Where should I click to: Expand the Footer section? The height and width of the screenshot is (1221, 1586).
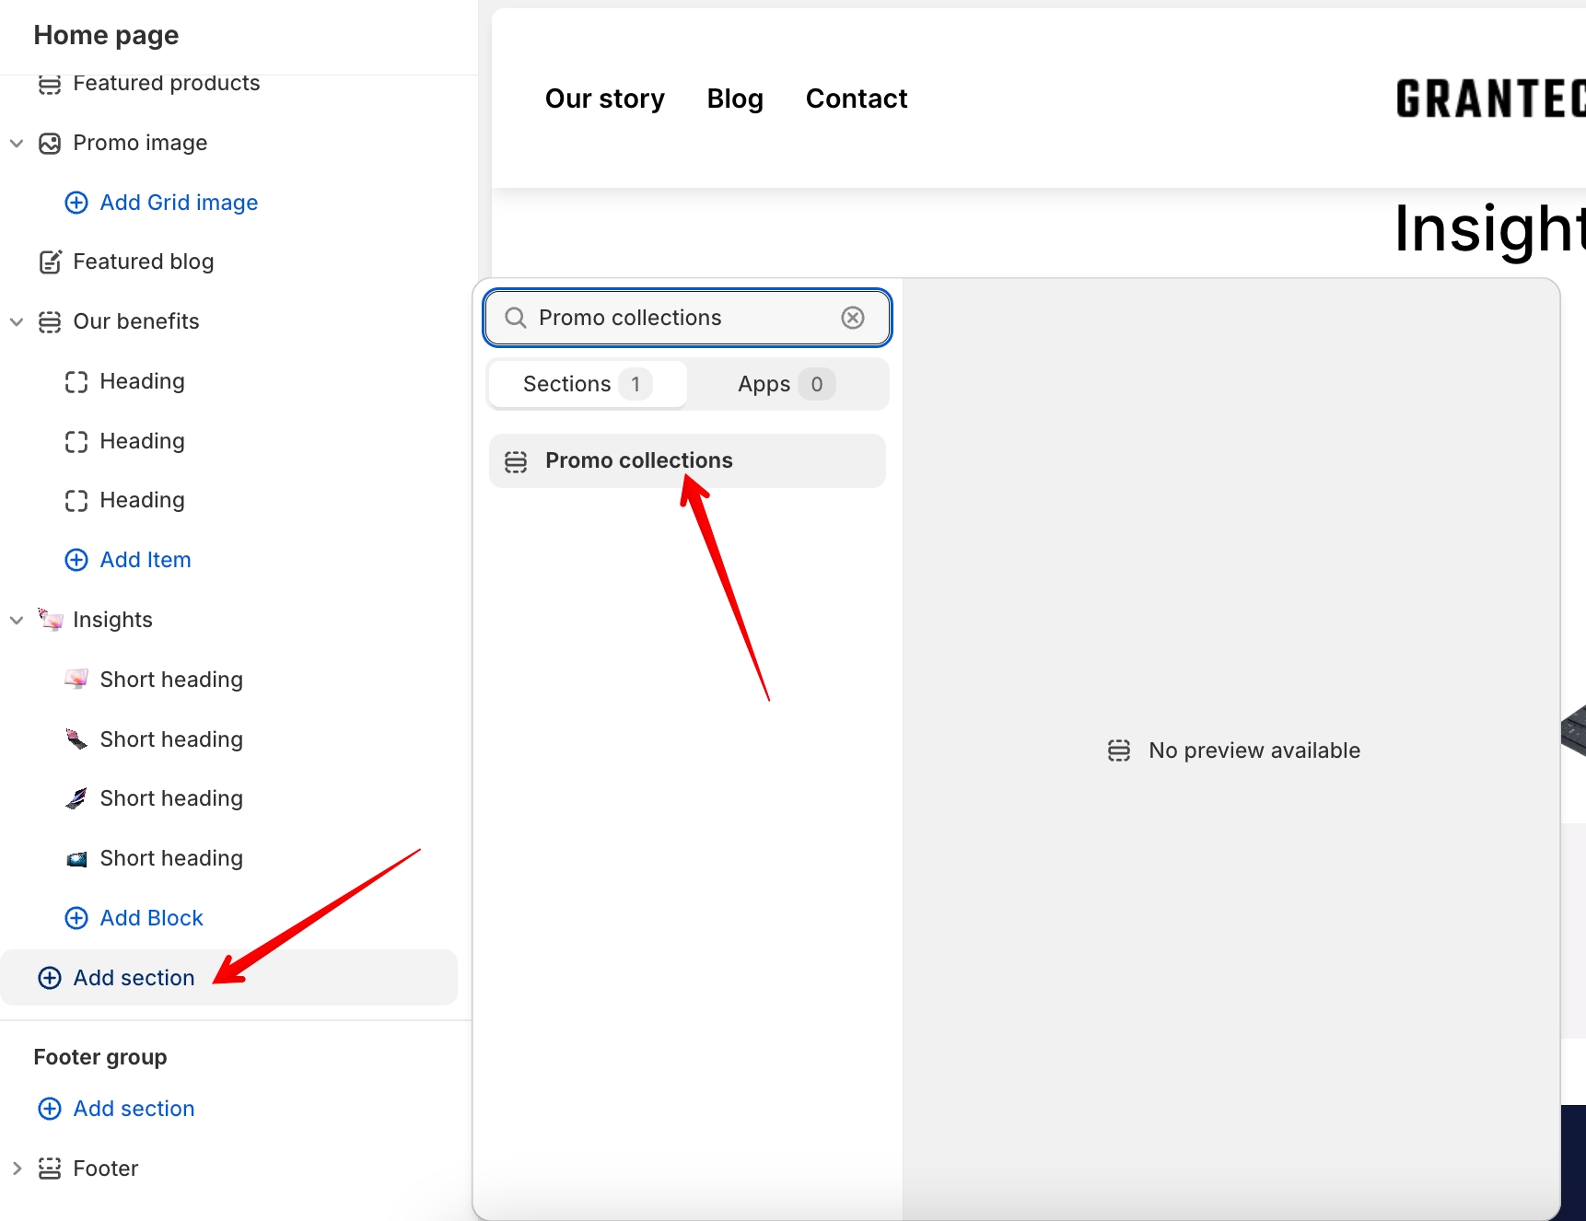pyautogui.click(x=17, y=1169)
